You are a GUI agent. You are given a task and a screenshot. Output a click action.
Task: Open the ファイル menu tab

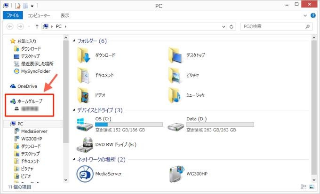(x=12, y=16)
